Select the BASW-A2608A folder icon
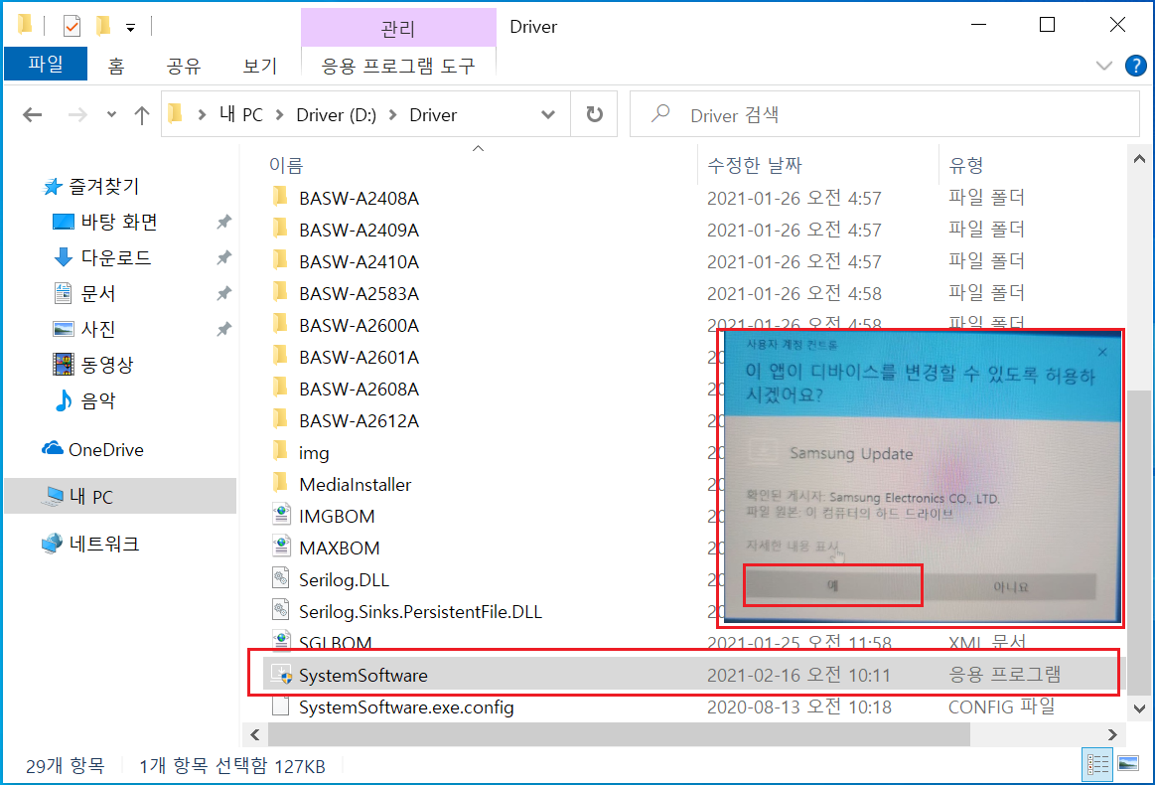Image resolution: width=1155 pixels, height=785 pixels. 280,388
